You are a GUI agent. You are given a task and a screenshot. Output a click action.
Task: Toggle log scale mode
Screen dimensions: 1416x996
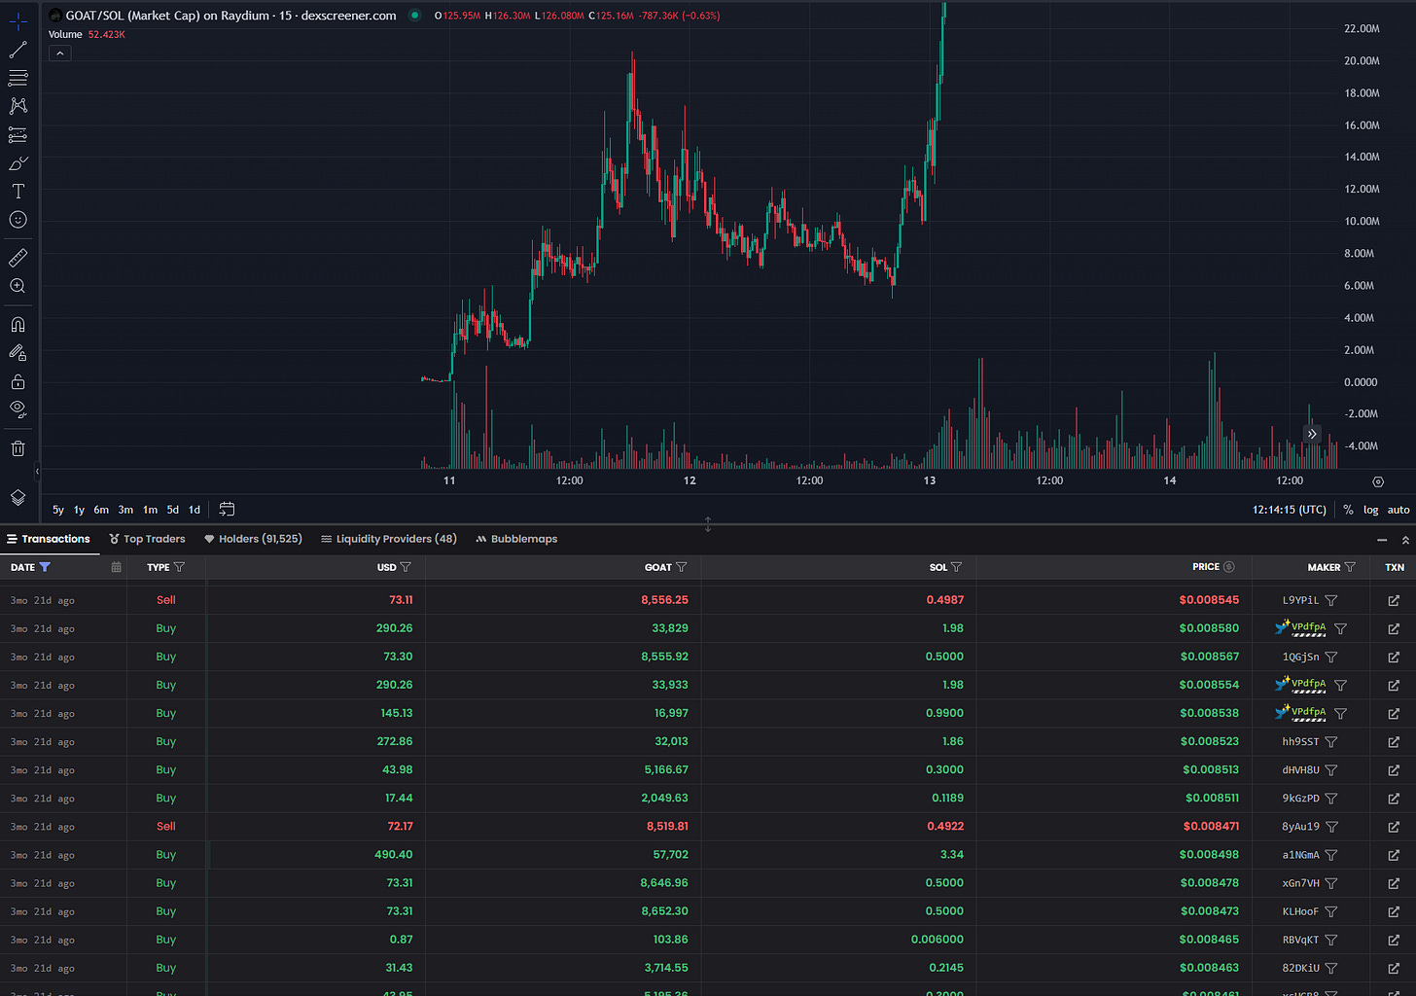point(1370,510)
